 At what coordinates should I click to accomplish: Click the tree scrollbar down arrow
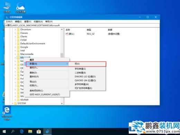click(62, 103)
